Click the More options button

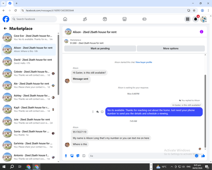pos(171,48)
